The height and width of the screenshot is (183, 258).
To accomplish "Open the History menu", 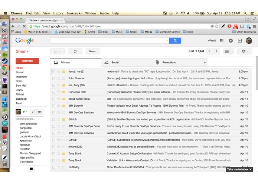I will coord(58,13).
